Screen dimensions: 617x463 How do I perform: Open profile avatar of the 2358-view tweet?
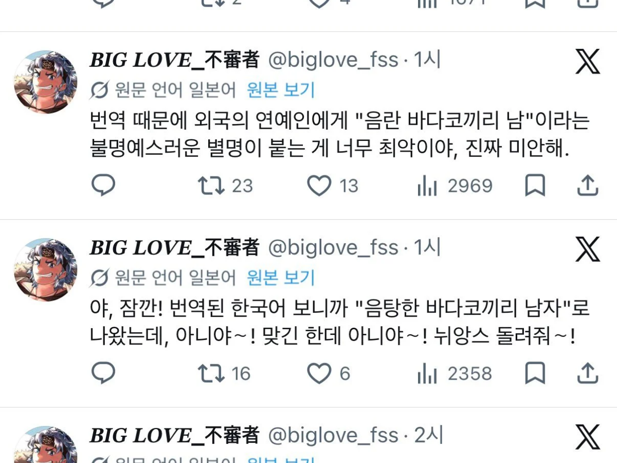coord(45,270)
